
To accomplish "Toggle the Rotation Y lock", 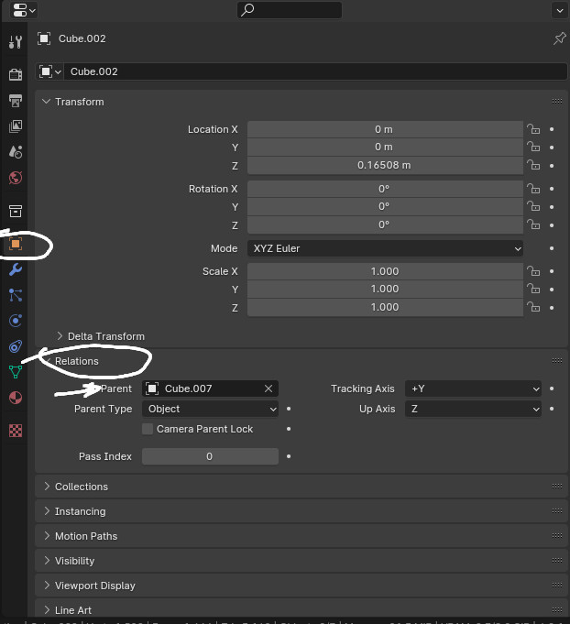I will pos(533,206).
